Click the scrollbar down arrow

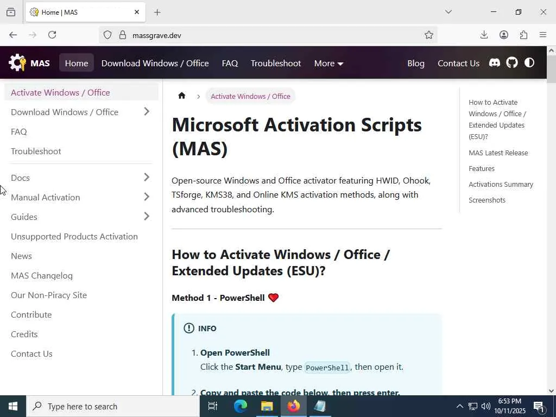[x=551, y=391]
